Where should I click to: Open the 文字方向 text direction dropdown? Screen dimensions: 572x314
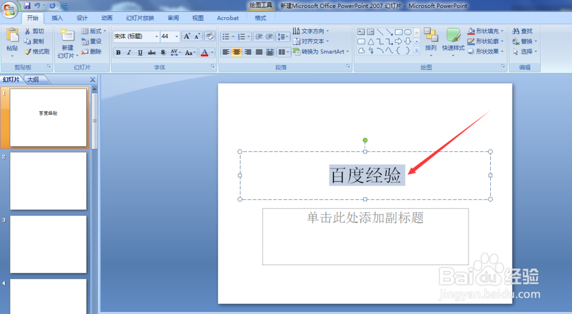tap(311, 31)
